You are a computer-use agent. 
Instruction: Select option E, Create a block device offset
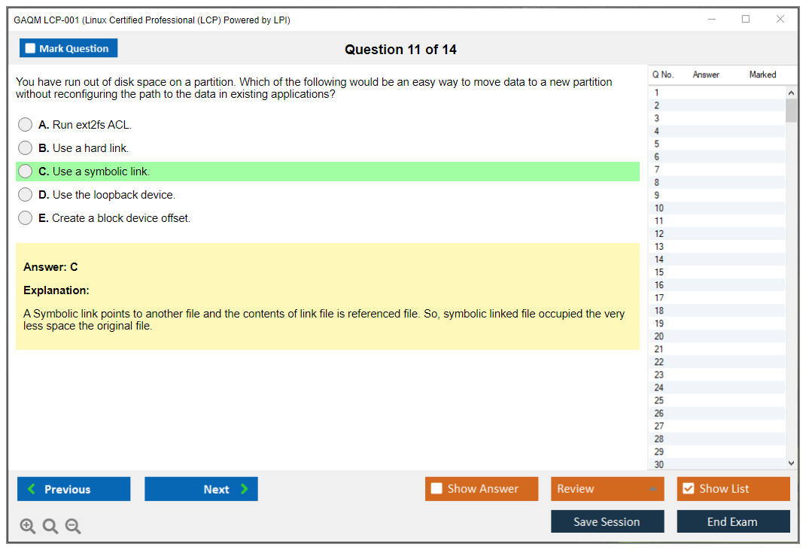tap(26, 218)
